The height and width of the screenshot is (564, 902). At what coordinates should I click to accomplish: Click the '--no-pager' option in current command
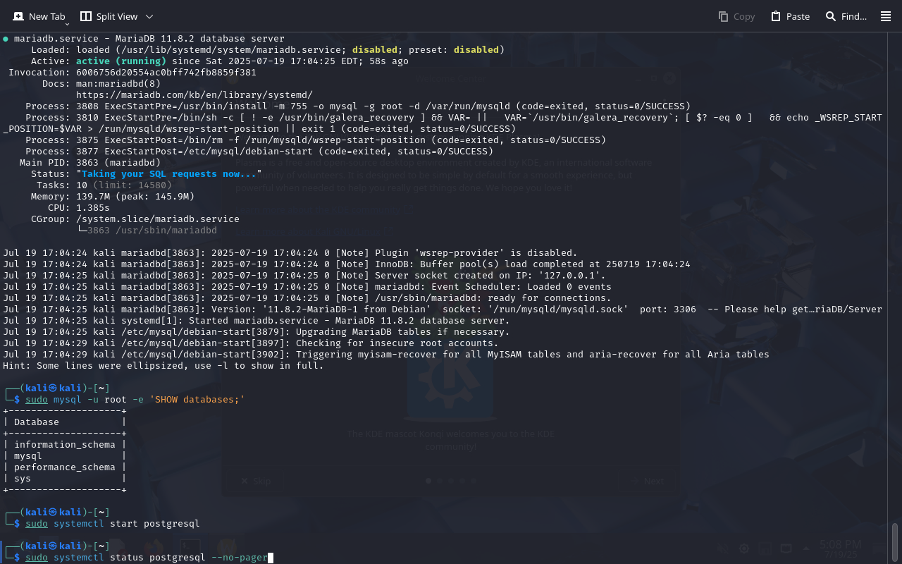[240, 558]
